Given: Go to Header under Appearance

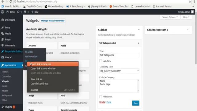Looking at the screenshot, I should click(x=5, y=91).
